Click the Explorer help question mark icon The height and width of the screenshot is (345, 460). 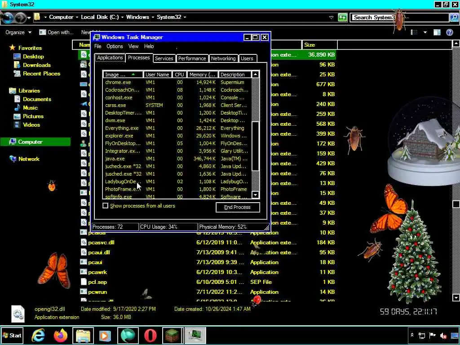click(x=449, y=32)
